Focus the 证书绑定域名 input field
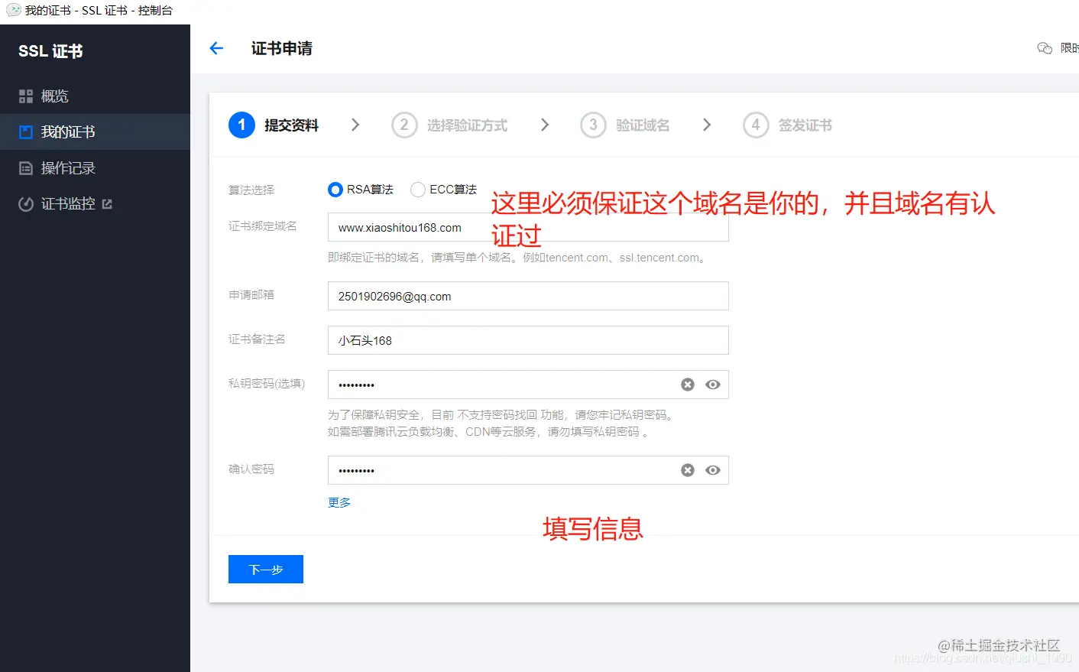Image resolution: width=1079 pixels, height=672 pixels. [528, 227]
